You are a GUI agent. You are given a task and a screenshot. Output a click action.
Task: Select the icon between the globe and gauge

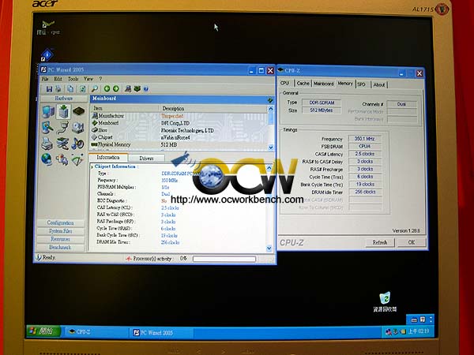click(62, 159)
